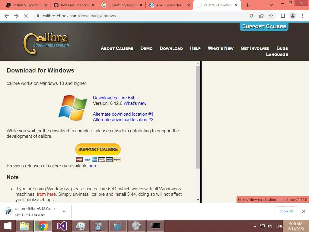Click the Chrome taskbar icon
This screenshot has height=232, width=309.
click(43, 226)
